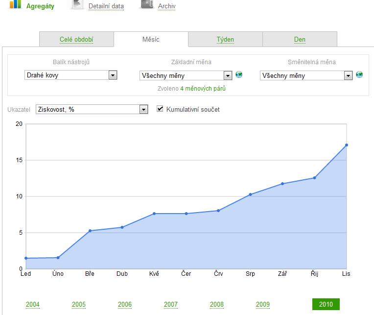This screenshot has height=315, width=374.
Task: Go to year 2009
Action: (x=263, y=304)
